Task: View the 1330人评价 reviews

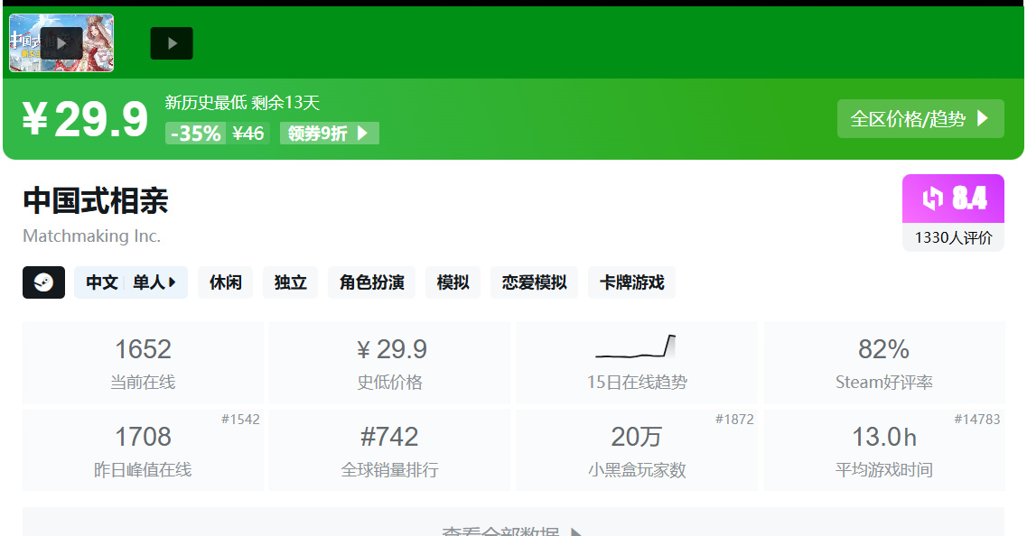Action: click(x=953, y=237)
